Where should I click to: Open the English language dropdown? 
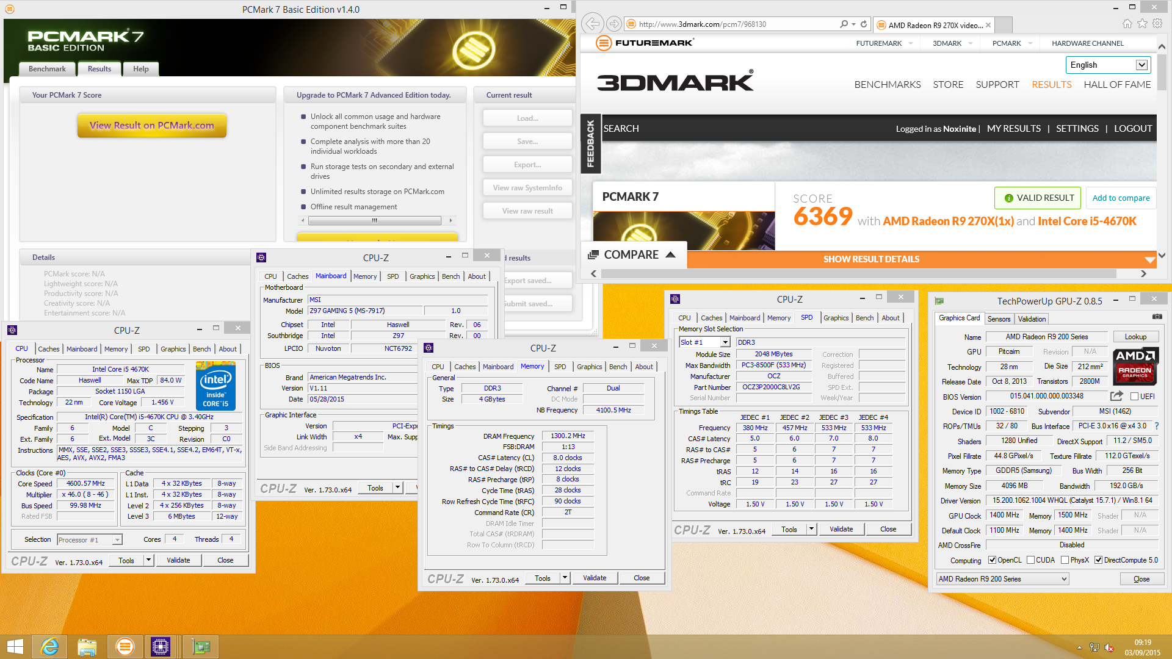click(x=1108, y=65)
